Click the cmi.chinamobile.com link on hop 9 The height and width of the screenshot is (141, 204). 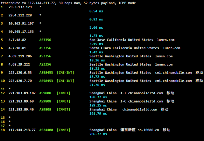(173, 73)
